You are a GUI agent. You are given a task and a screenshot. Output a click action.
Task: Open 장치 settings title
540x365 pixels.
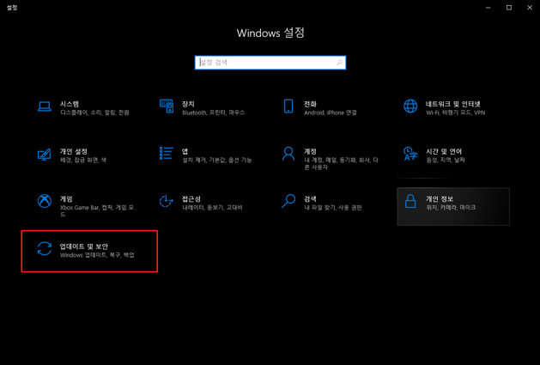(x=188, y=104)
